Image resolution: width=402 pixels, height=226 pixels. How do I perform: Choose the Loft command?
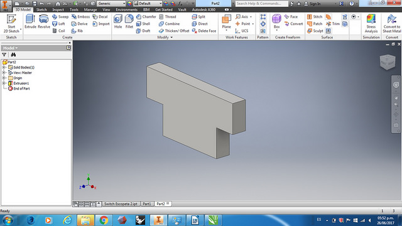tap(58, 24)
